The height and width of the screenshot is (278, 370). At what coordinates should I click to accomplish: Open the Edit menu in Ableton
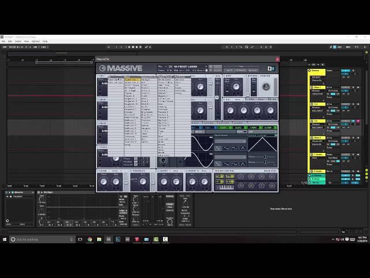click(10, 41)
